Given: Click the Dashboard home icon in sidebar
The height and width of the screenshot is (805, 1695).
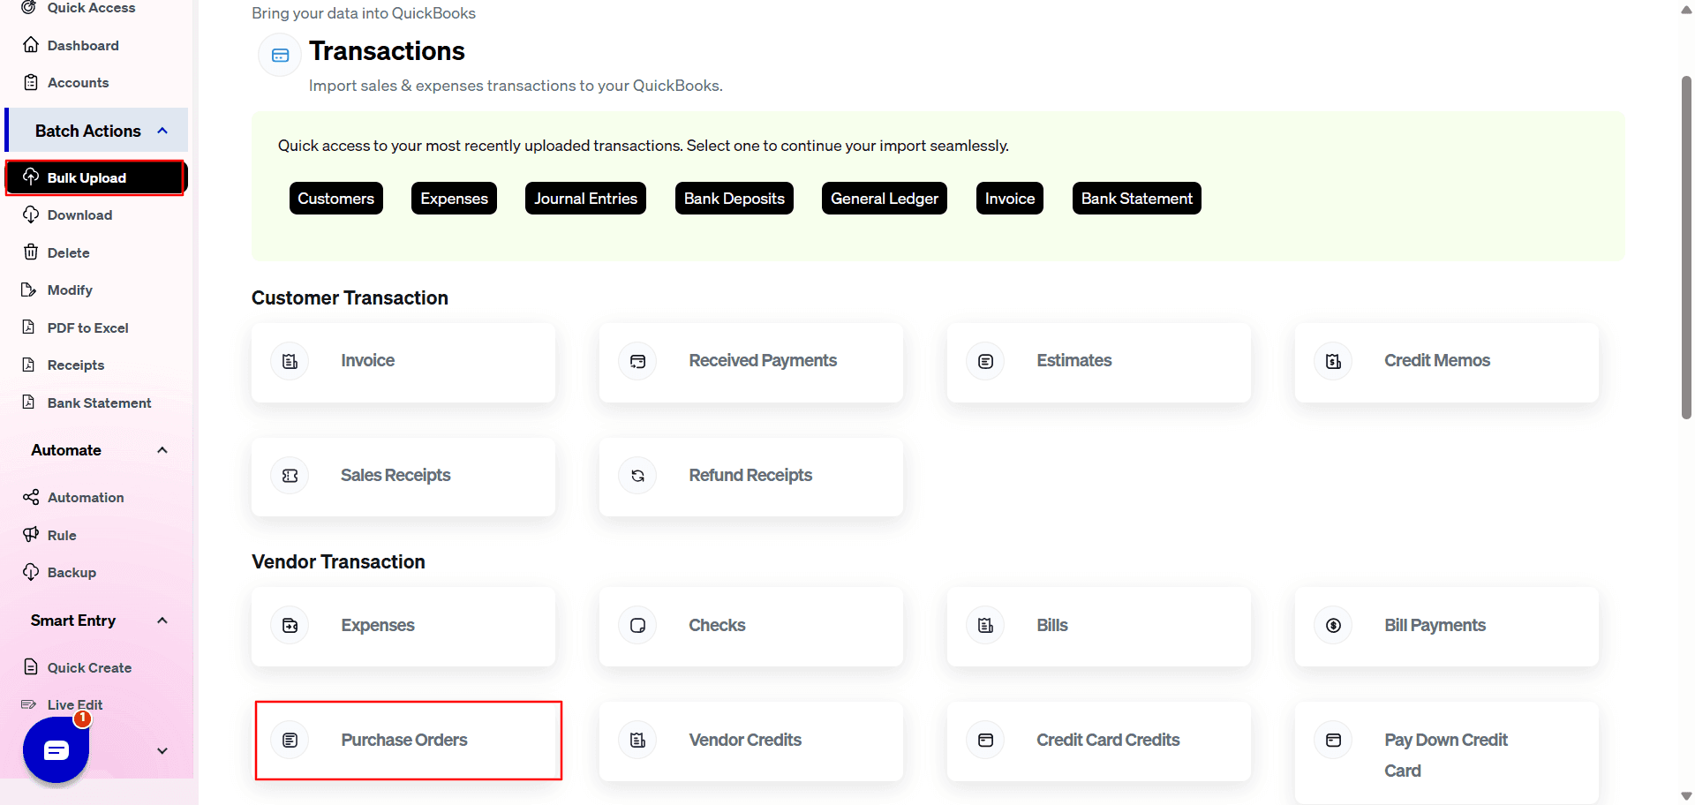Looking at the screenshot, I should [x=31, y=45].
